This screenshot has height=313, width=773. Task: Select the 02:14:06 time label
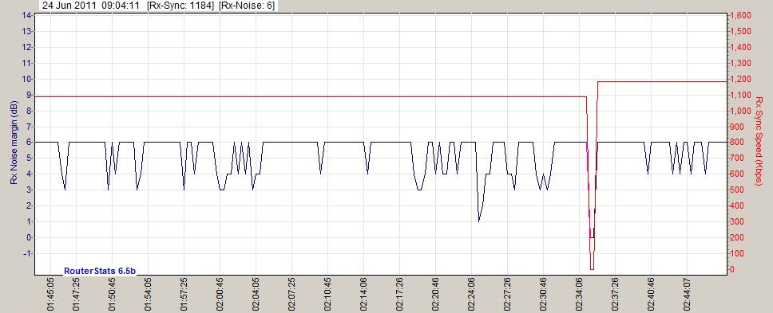point(364,295)
